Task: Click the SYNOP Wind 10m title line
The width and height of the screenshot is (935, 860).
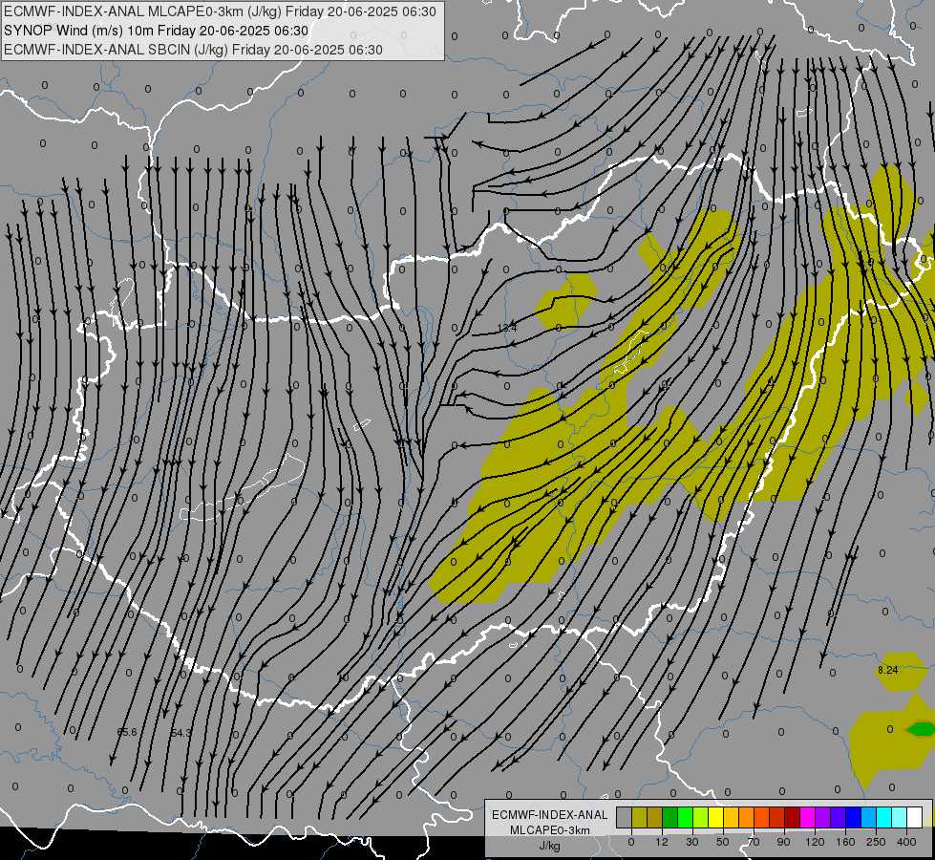Action: coord(156,31)
